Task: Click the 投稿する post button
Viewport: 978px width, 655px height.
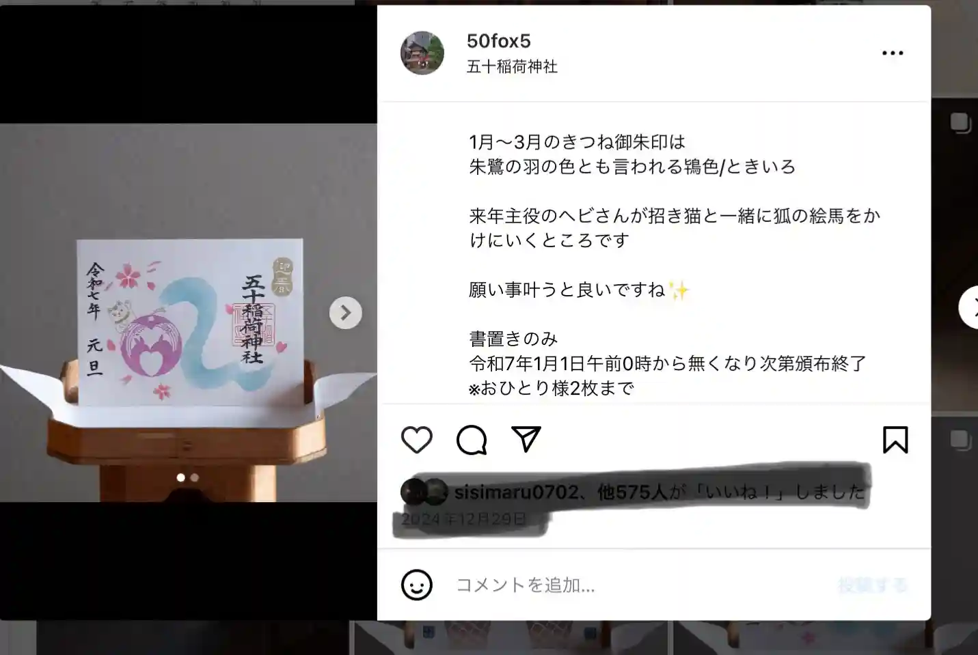Action: click(x=873, y=585)
